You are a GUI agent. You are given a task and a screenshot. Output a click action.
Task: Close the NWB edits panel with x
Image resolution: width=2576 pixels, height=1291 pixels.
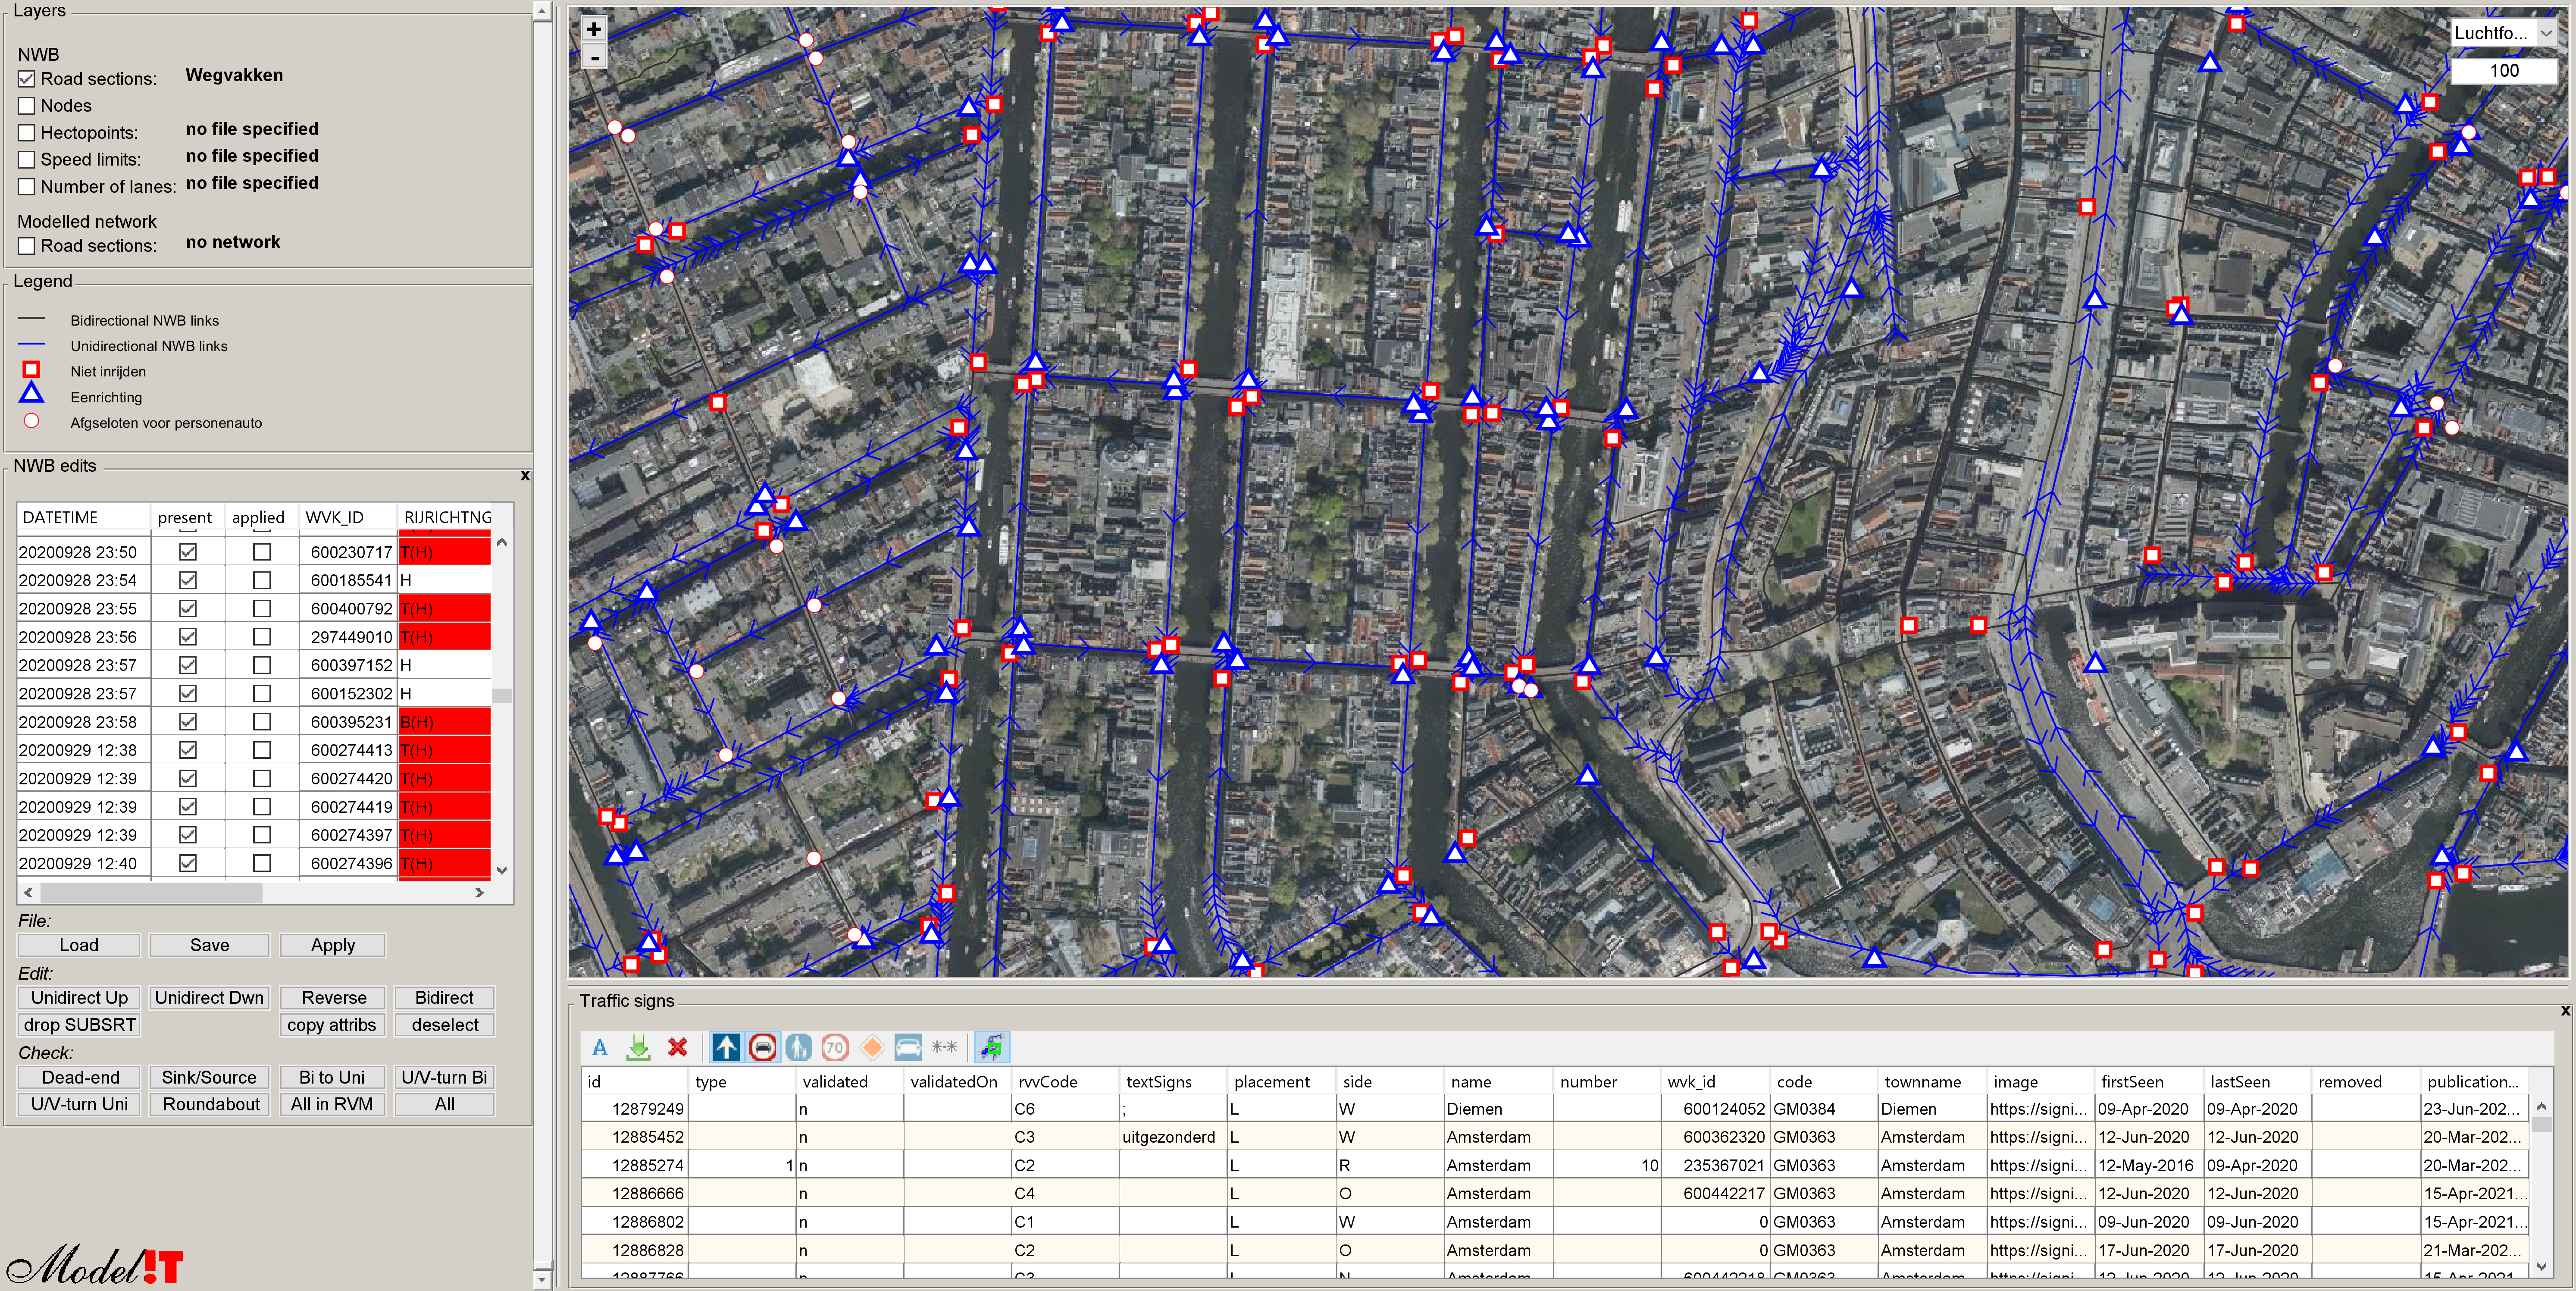(525, 476)
